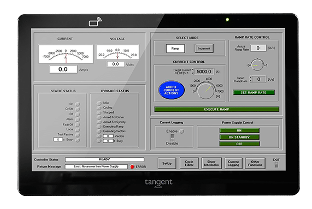Open the Cycle Editor
The image size is (312, 209).
coord(189,163)
